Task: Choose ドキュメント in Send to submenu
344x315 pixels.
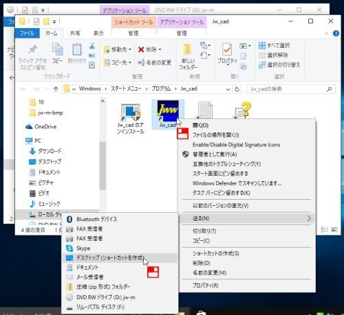Action: tap(120, 268)
